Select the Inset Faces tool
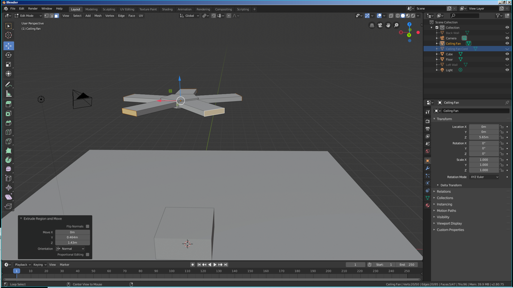The width and height of the screenshot is (513, 288). 9,113
